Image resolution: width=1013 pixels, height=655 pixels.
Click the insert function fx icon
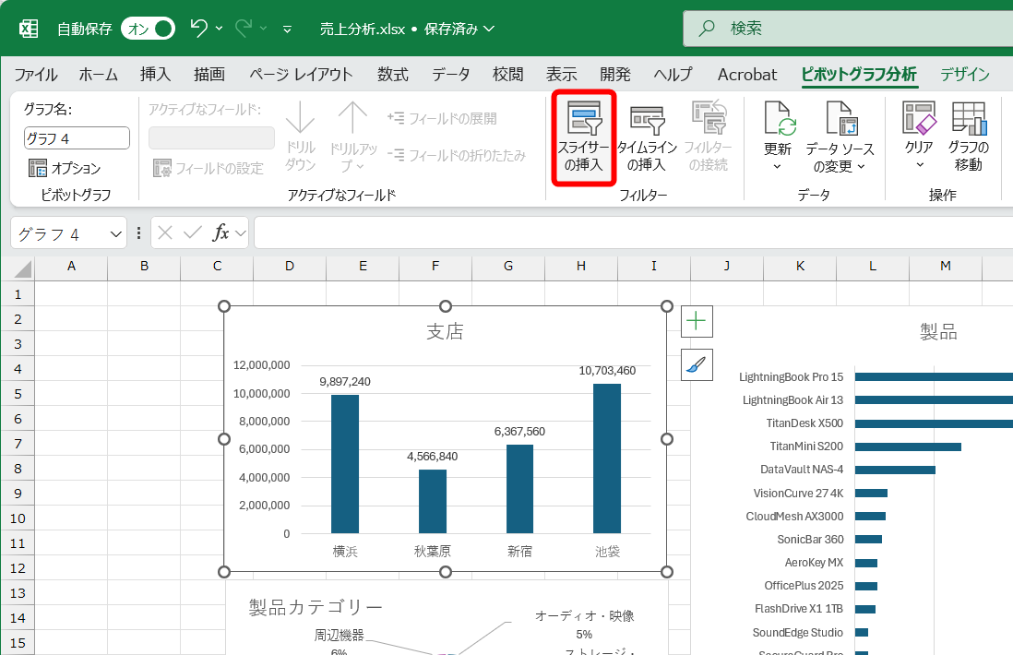point(220,232)
